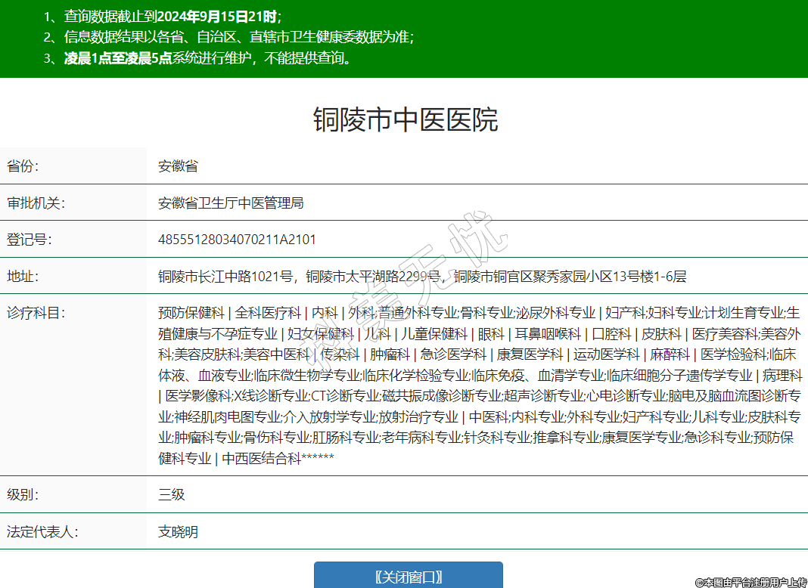This screenshot has height=588, width=808.
Task: Click the 级别 field label
Action: pos(23,495)
